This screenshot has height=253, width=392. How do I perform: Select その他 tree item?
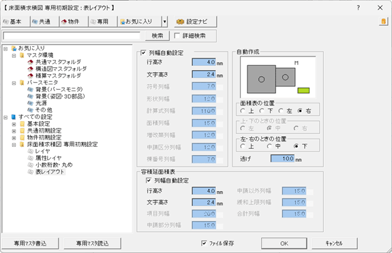click(x=44, y=109)
